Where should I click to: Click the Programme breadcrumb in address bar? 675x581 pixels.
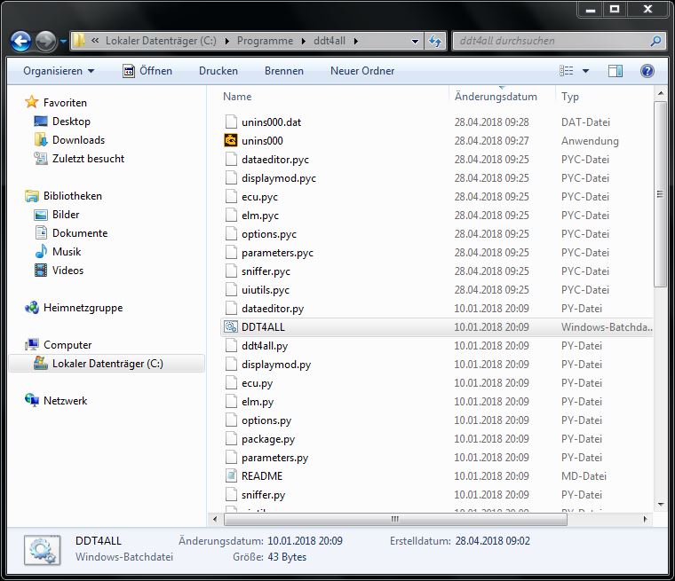[x=265, y=41]
